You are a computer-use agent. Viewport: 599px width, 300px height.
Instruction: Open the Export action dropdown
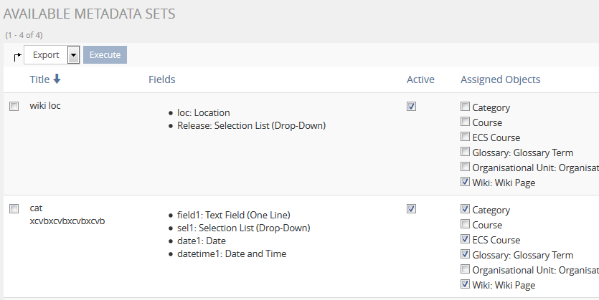(46, 55)
